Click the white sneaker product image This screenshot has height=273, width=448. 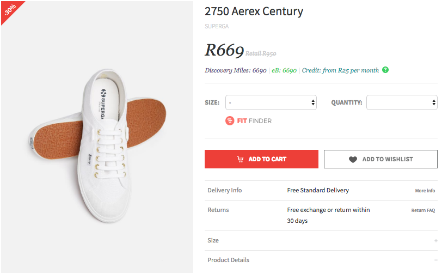98,136
